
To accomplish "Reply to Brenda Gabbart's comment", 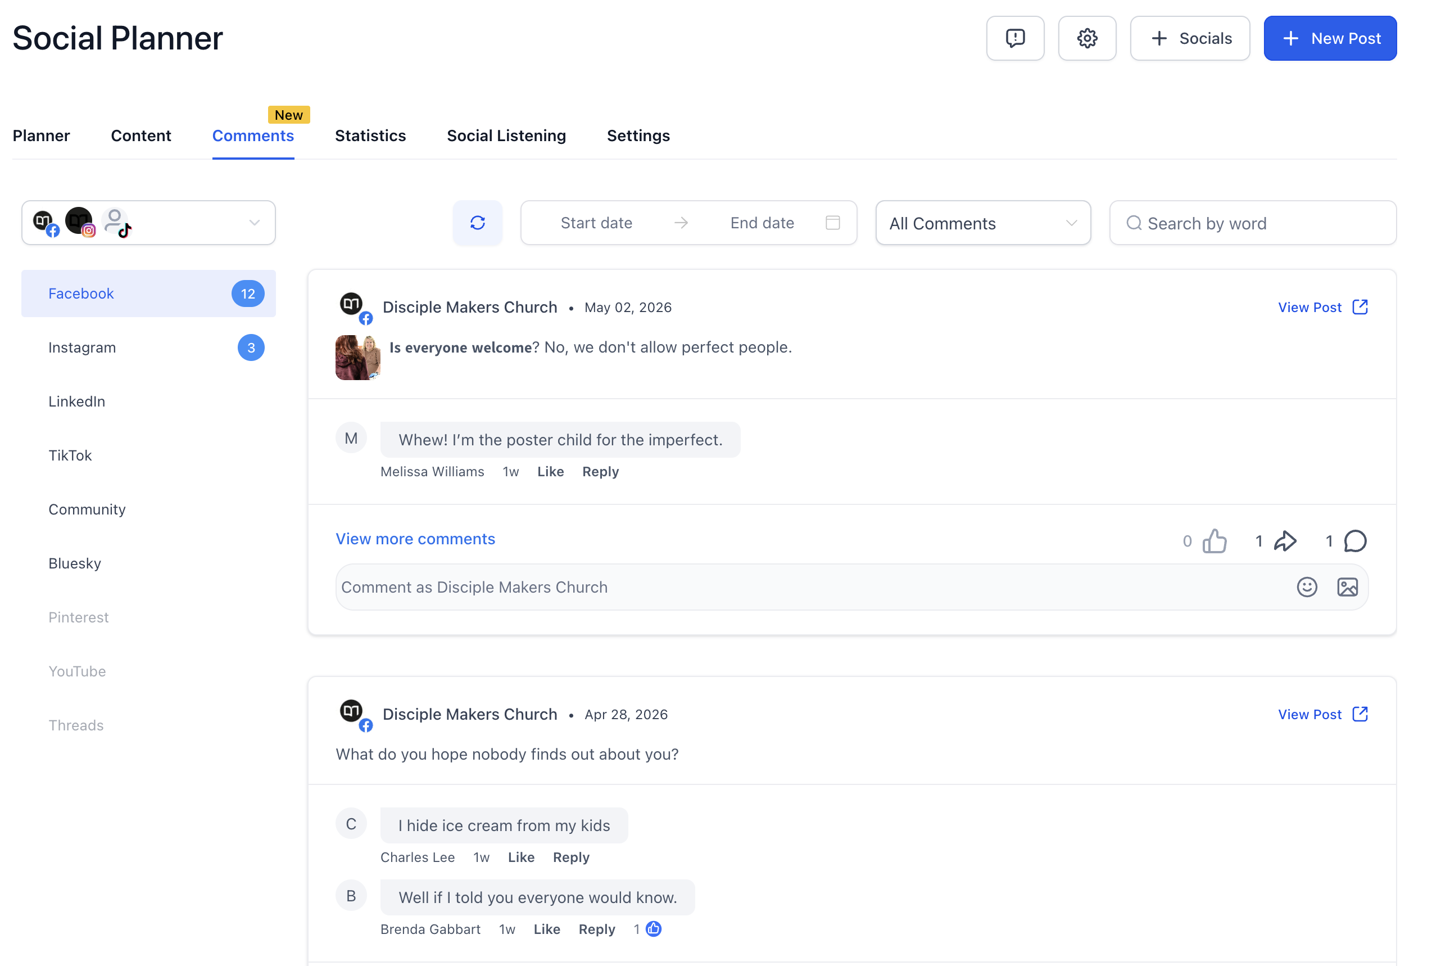I will (597, 929).
